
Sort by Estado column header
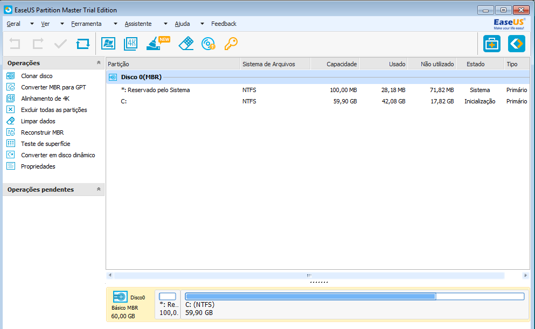tap(480, 64)
